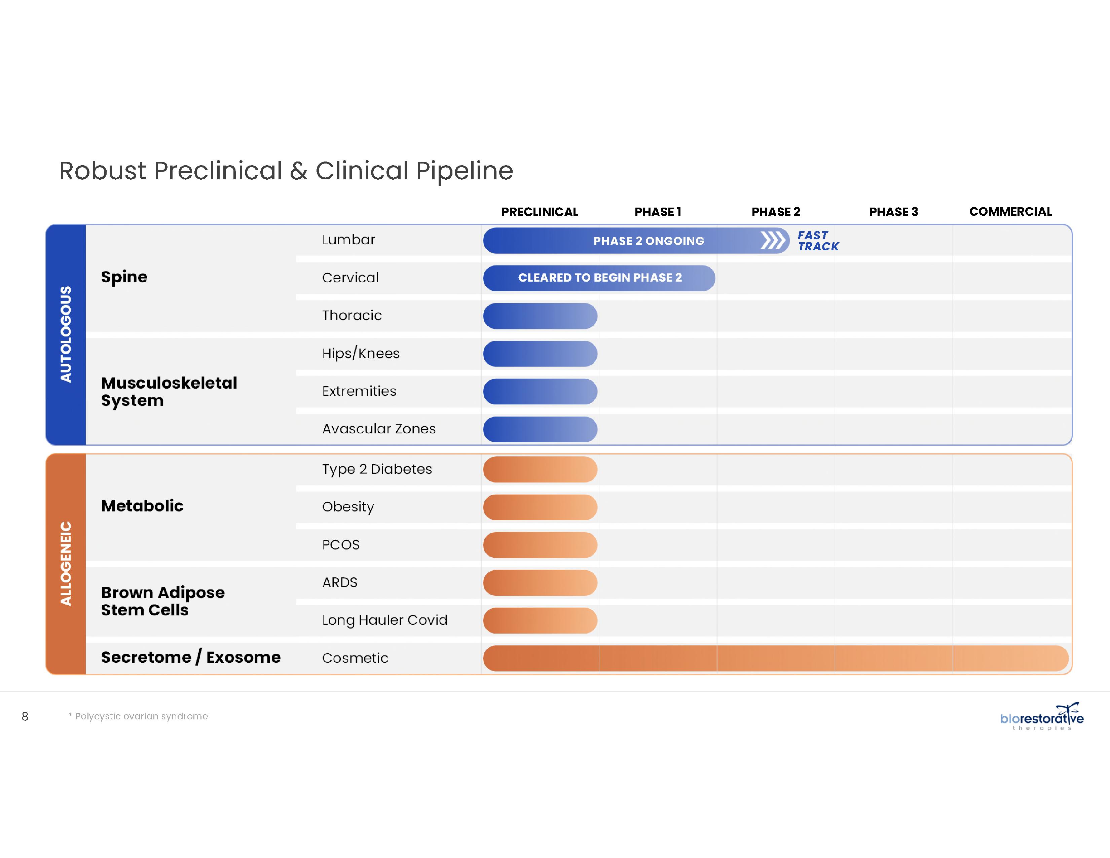This screenshot has width=1110, height=858.
Task: Click the Brown Adipose Stem Cells heading
Action: click(x=163, y=601)
